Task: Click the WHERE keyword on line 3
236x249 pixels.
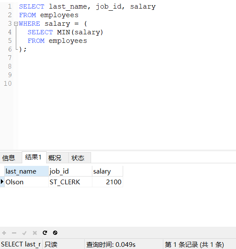Action: pos(29,24)
